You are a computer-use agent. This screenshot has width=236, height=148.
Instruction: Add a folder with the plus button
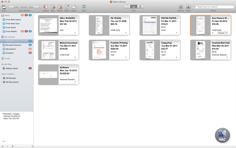(x=2, y=146)
